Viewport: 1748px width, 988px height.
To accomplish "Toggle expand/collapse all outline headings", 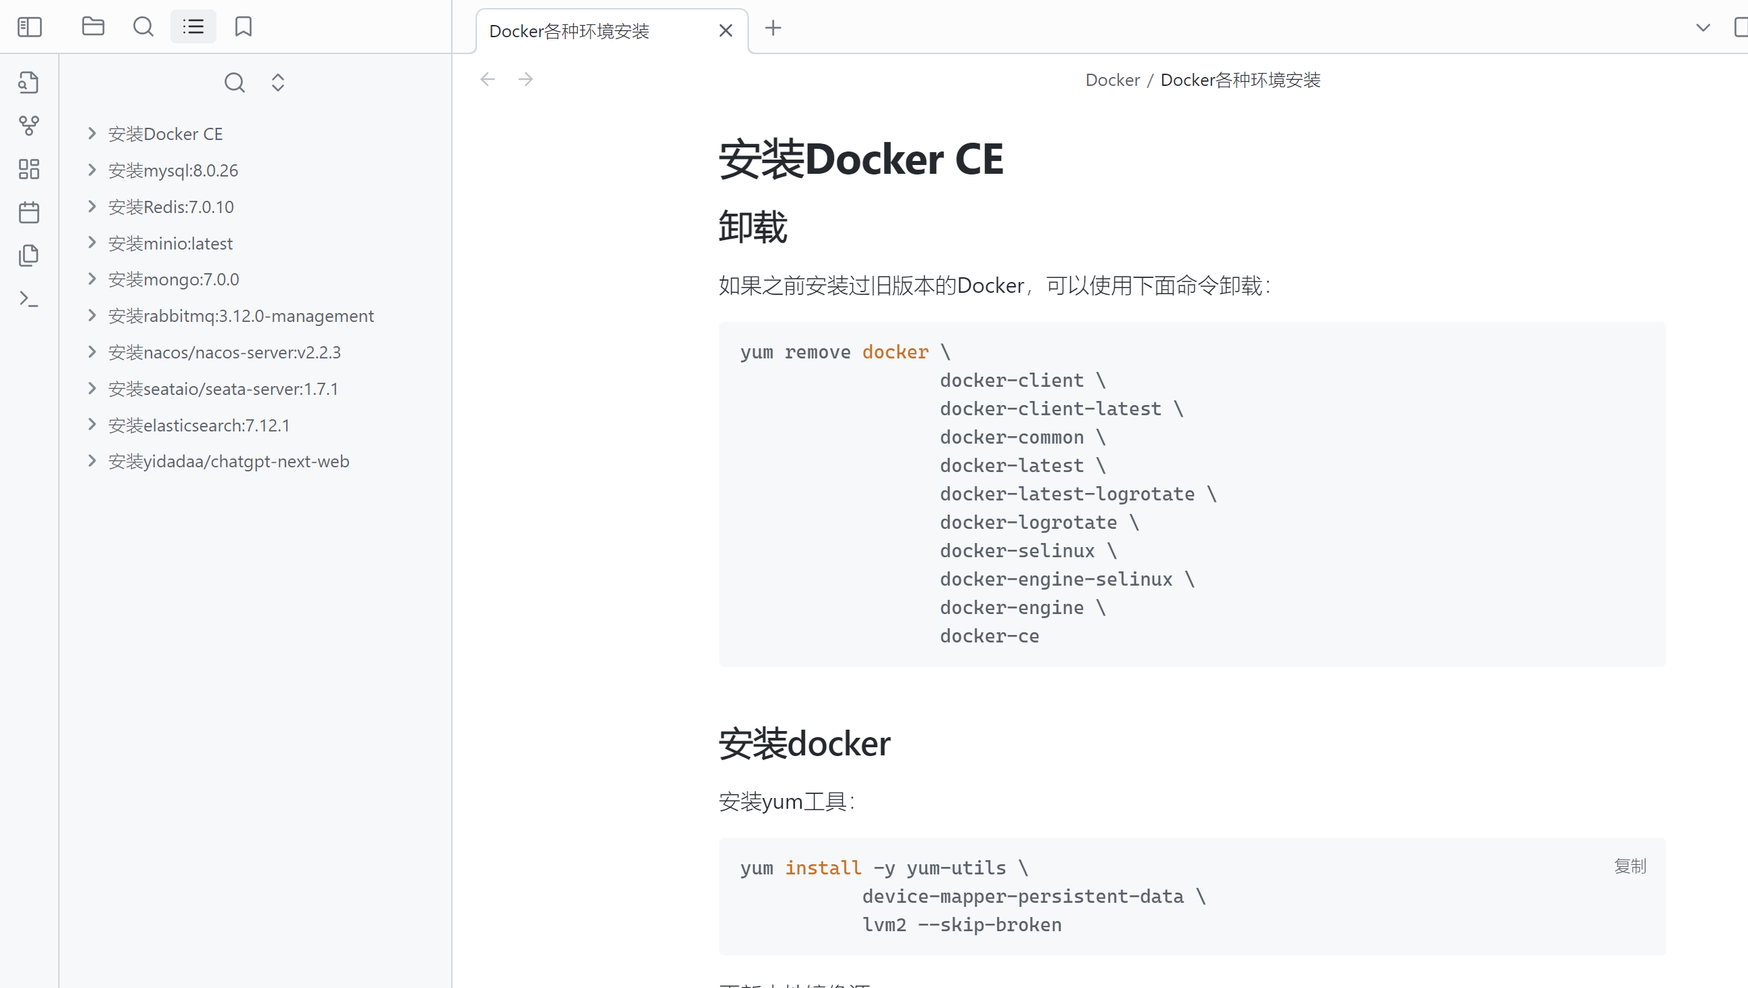I will coord(278,82).
